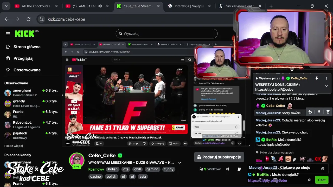
Task: Click the gta tag
Action: point(126,169)
